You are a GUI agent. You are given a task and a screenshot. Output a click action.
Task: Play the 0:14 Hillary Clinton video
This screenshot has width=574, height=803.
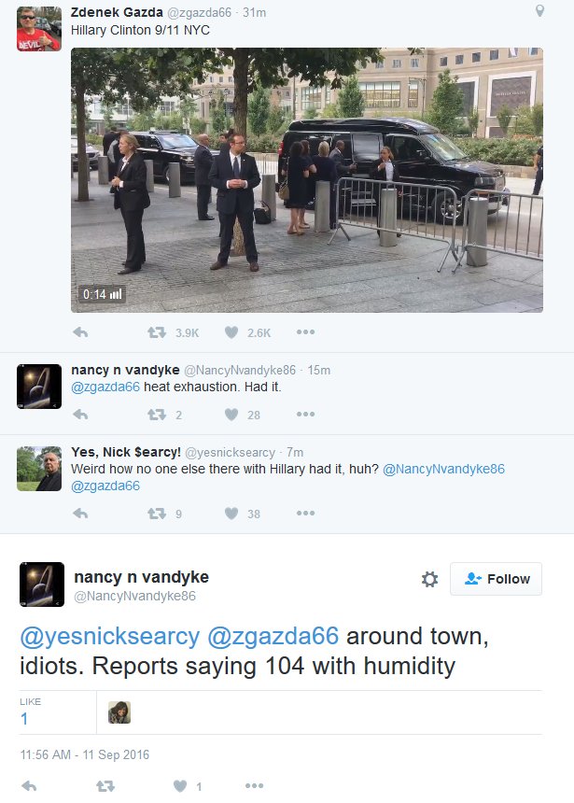click(307, 180)
